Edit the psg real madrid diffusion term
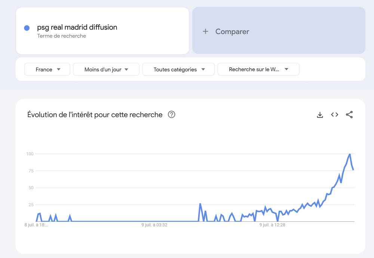Image resolution: width=374 pixels, height=258 pixels. [x=77, y=27]
